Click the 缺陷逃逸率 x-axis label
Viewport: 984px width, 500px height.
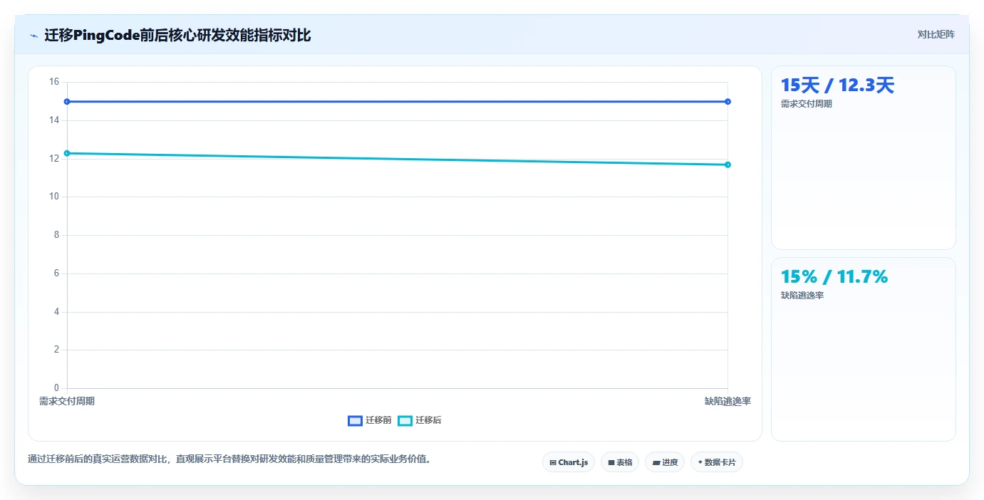tap(727, 401)
